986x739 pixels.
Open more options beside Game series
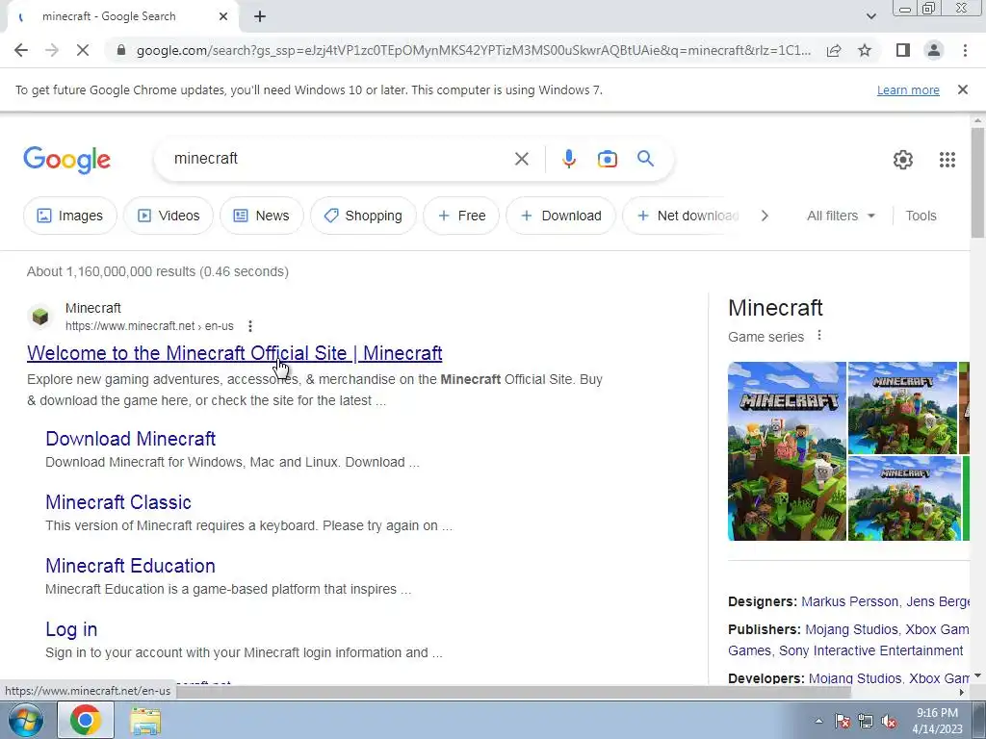tap(818, 336)
